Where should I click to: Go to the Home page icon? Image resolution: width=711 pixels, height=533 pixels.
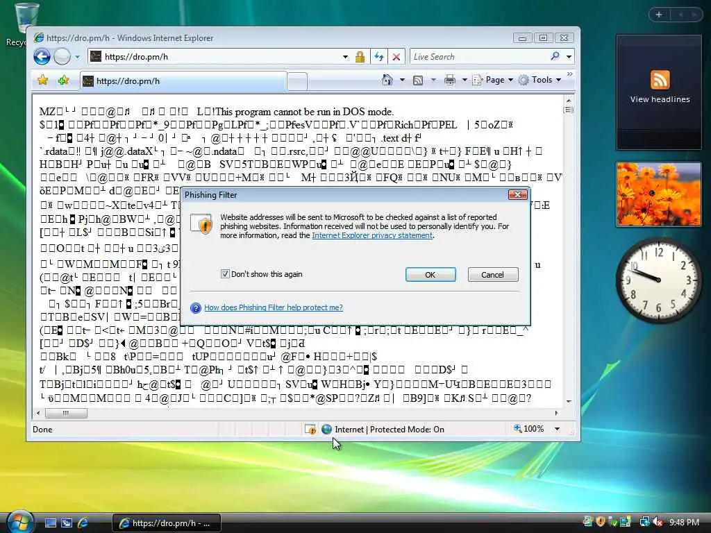point(387,81)
